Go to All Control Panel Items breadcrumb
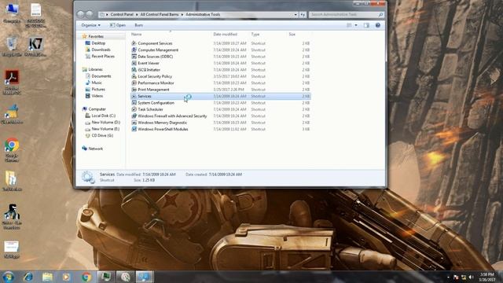 pyautogui.click(x=160, y=14)
